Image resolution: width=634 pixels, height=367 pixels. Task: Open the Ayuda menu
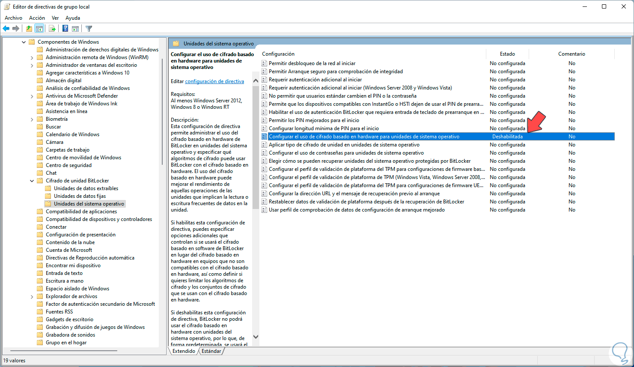73,18
